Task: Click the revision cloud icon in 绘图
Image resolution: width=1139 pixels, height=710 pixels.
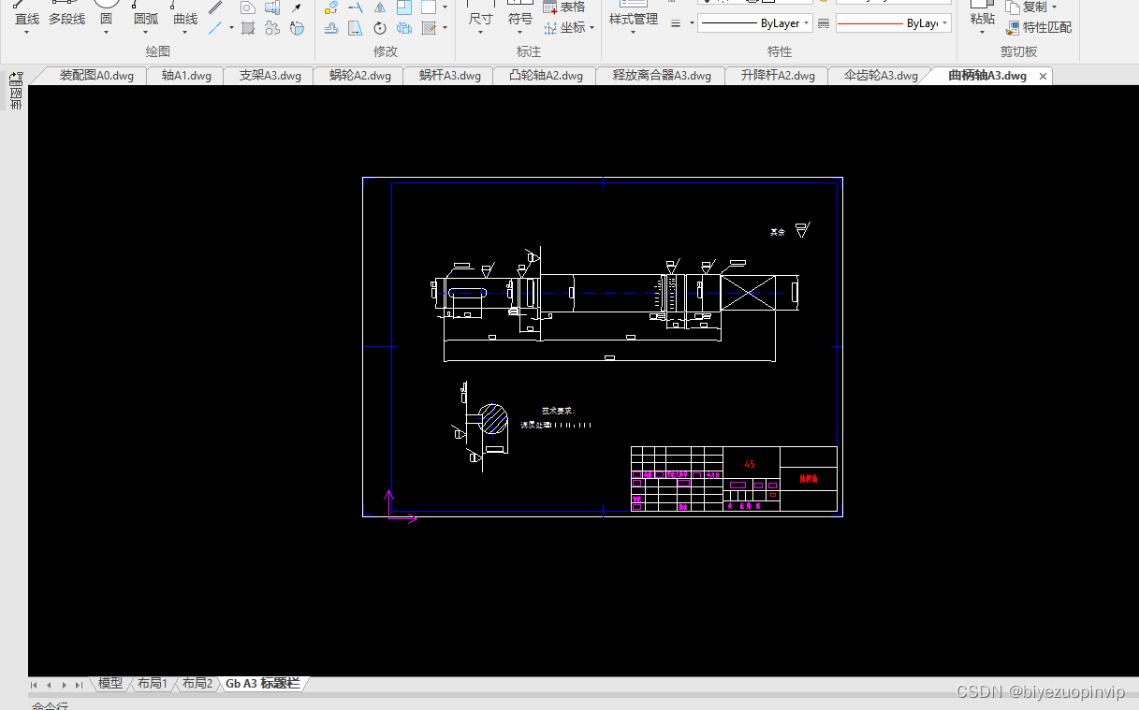Action: (297, 28)
